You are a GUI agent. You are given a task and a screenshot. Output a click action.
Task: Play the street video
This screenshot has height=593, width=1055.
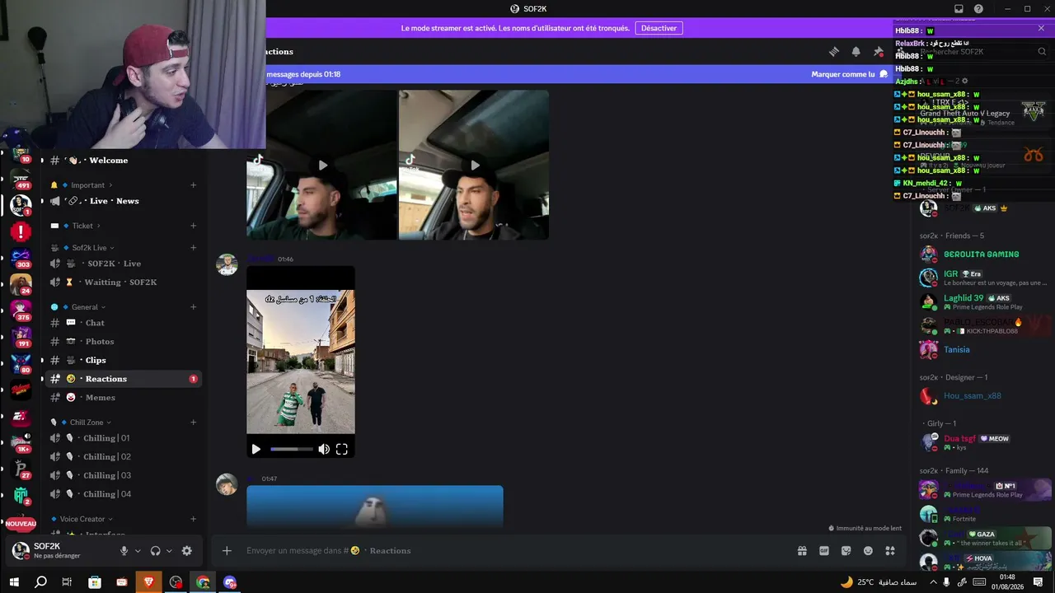pos(256,449)
